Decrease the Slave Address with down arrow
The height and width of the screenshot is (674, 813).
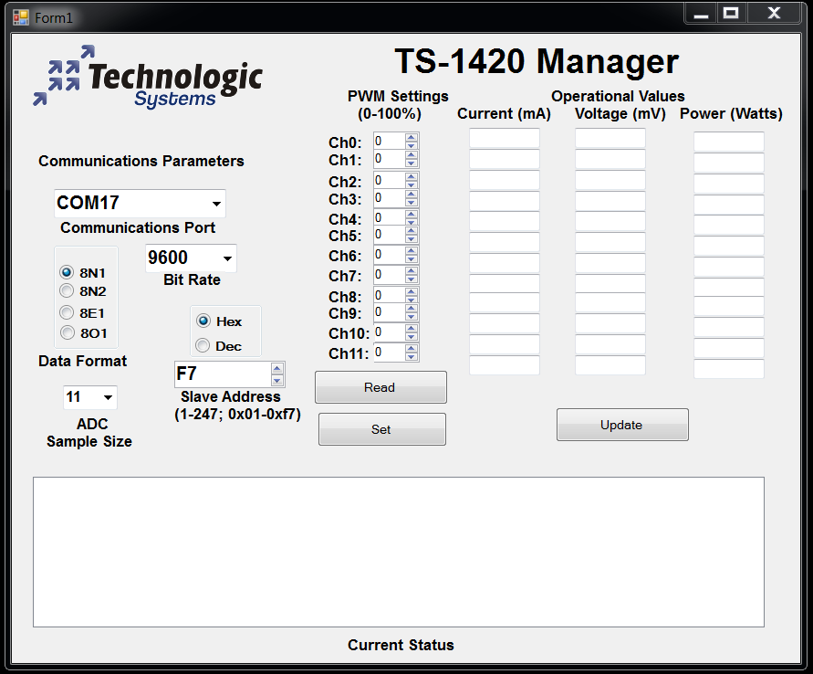click(277, 380)
